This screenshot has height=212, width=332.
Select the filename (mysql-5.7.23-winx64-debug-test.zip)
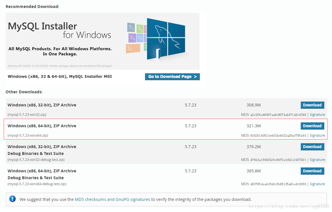[37, 184]
